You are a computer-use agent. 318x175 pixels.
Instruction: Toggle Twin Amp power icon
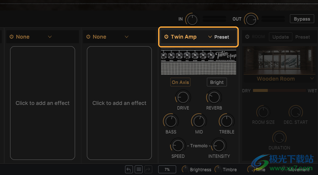tap(166, 37)
